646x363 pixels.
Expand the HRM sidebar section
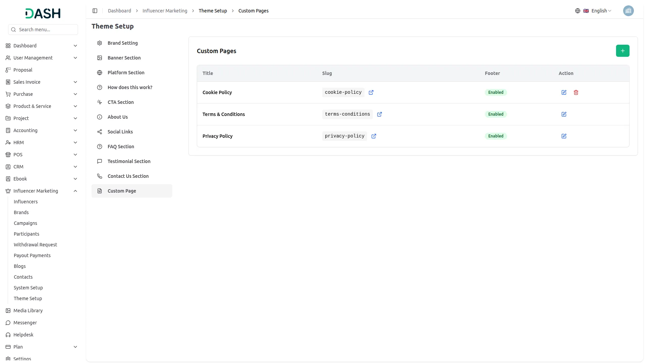(75, 143)
